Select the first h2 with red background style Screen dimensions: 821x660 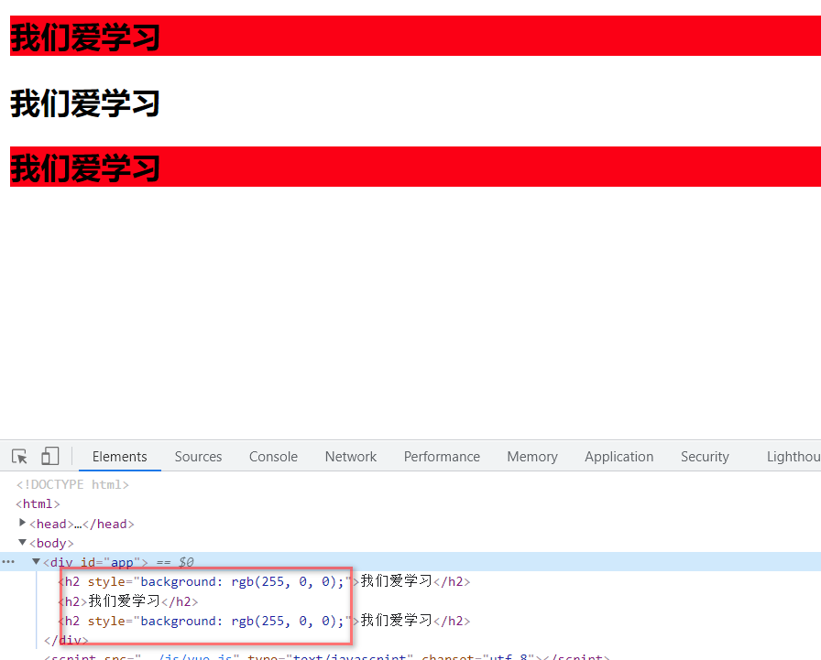264,581
